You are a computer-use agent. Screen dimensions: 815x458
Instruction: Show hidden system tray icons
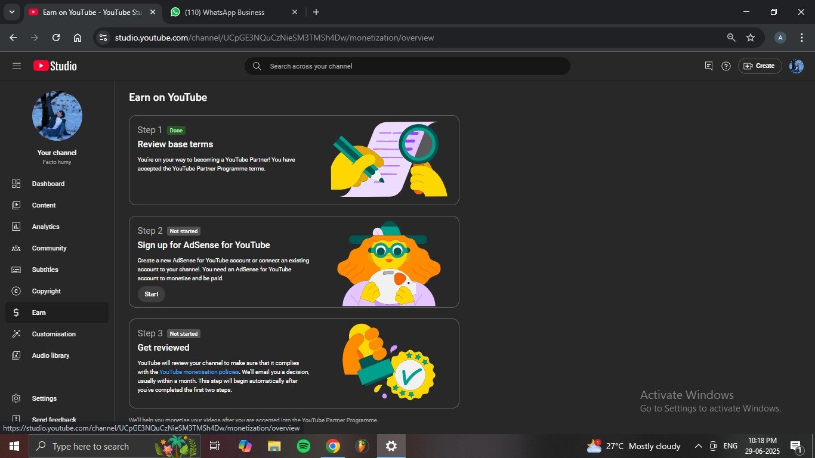pyautogui.click(x=698, y=446)
